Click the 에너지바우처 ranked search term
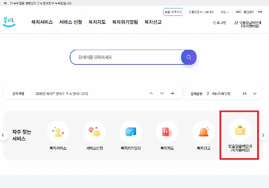Viewport: 269px width, 188px height. 221,93
